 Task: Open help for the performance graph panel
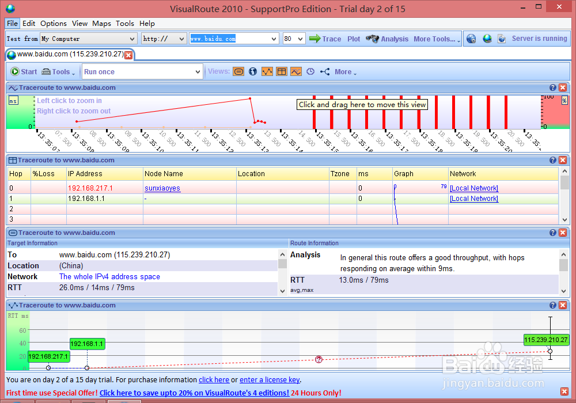pyautogui.click(x=553, y=88)
